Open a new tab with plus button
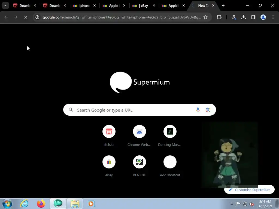The image size is (279, 209). click(223, 5)
